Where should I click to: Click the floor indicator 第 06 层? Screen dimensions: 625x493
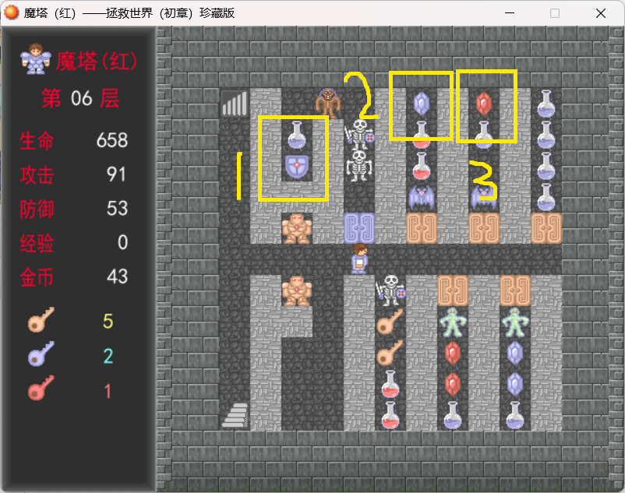click(x=80, y=98)
